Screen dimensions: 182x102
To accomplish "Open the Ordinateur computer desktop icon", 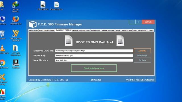I will point(3,20).
